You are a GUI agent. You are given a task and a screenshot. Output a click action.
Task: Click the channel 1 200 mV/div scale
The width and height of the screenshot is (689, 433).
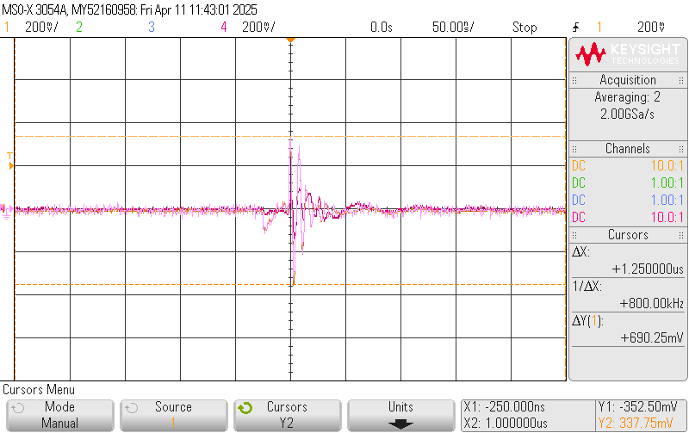click(x=41, y=28)
